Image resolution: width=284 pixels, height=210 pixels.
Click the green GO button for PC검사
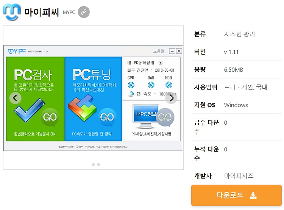tap(50, 117)
